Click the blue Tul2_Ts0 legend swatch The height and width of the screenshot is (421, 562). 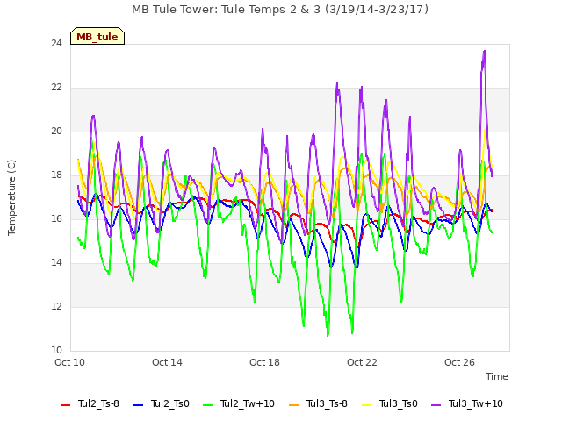pyautogui.click(x=139, y=405)
